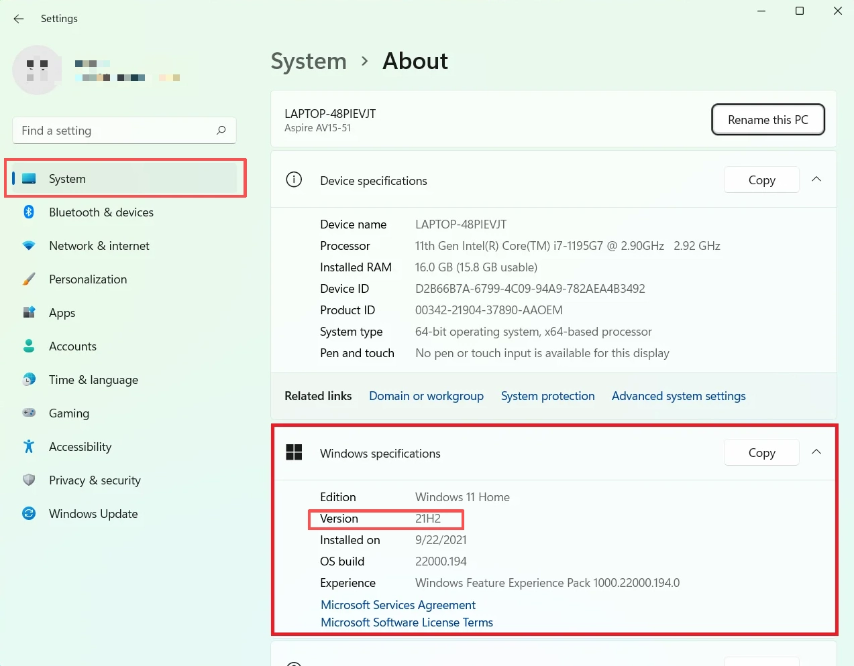Viewport: 854px width, 666px height.
Task: Click the System type value text
Action: [x=533, y=332]
